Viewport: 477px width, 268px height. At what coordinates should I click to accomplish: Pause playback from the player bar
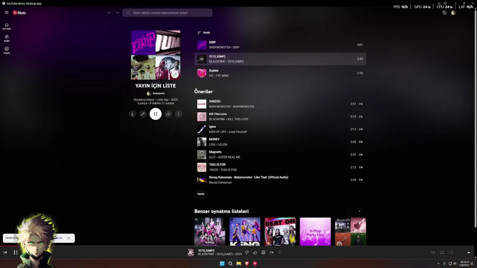[16, 252]
